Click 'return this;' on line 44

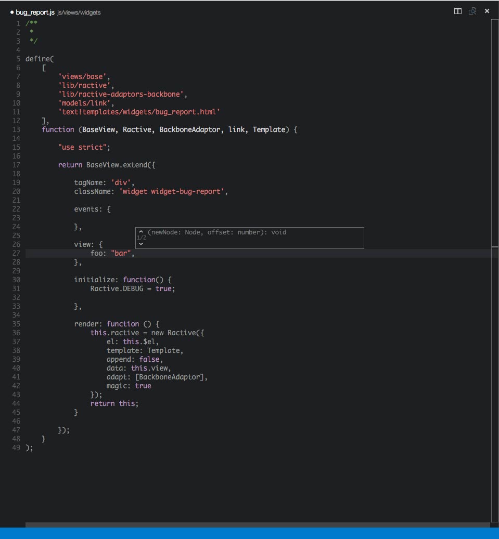114,403
